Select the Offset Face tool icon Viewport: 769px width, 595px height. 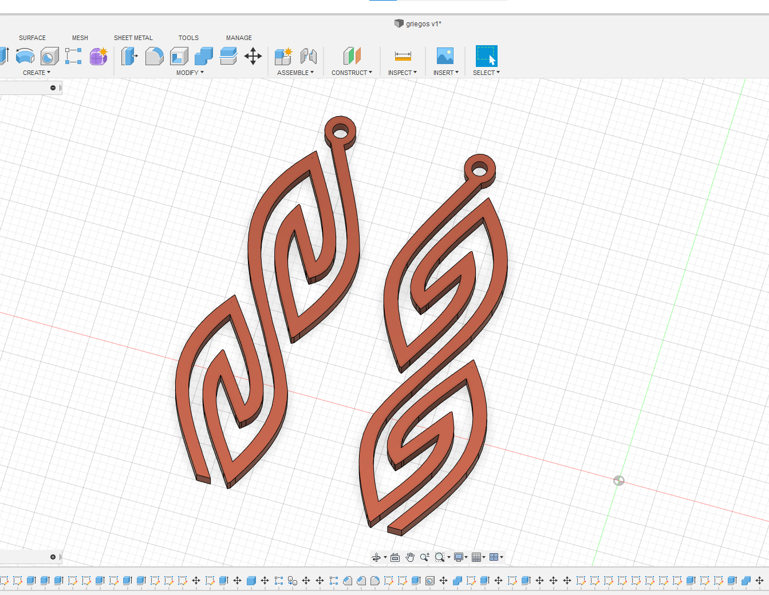(228, 56)
